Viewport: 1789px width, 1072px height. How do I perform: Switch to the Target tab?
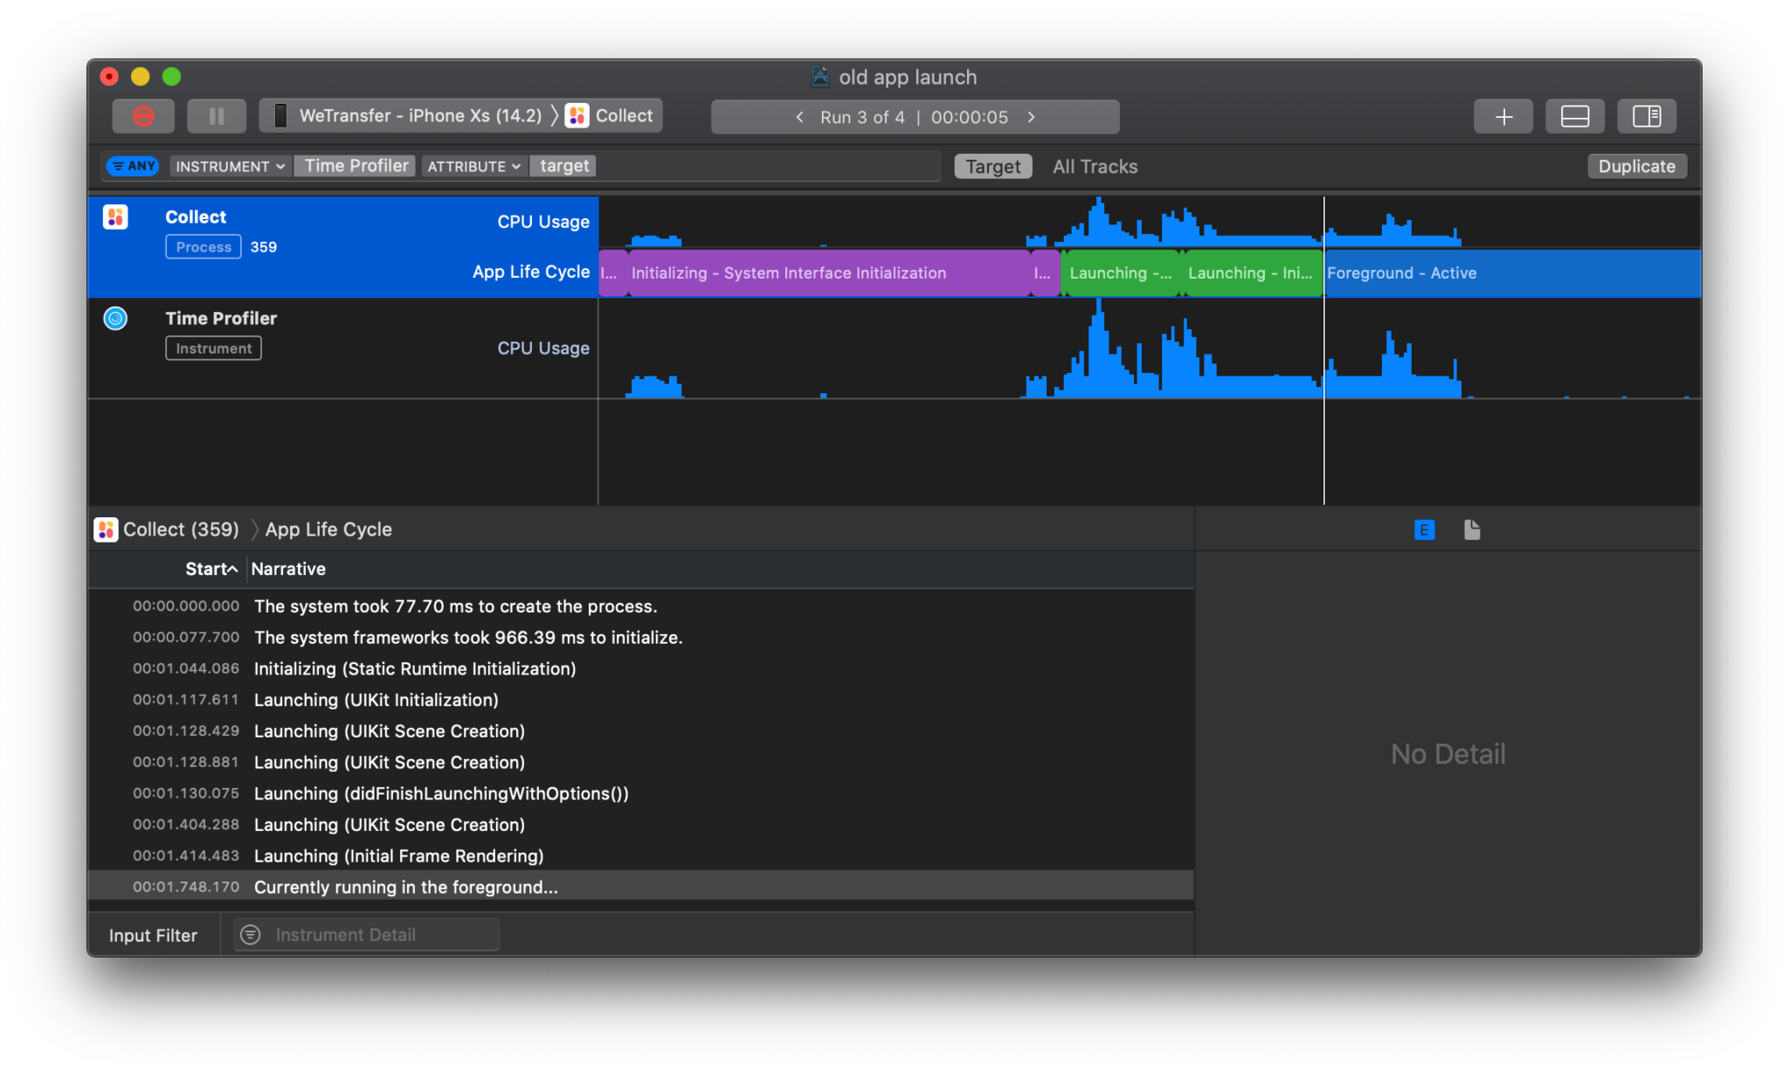[993, 166]
